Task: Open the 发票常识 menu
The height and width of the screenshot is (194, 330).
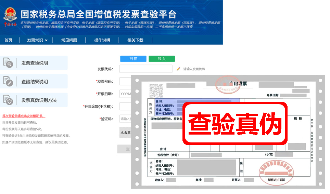Action: click(x=35, y=40)
